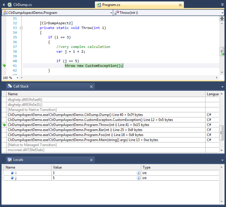Click the Locals panel icon
The width and height of the screenshot is (226, 207).
coord(9,160)
